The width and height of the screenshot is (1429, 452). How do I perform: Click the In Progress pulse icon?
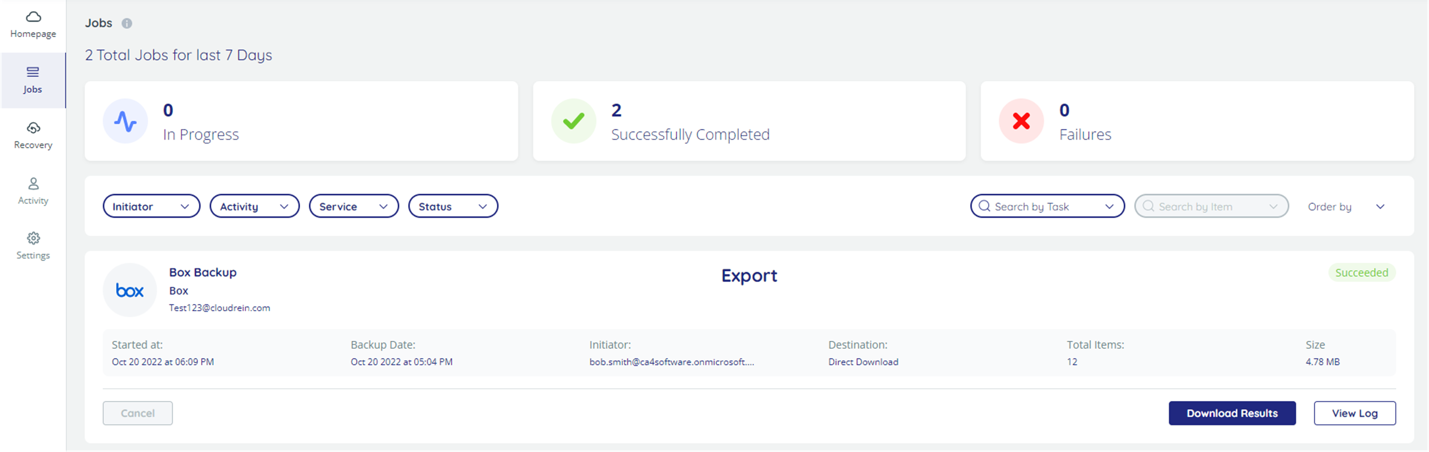pyautogui.click(x=125, y=121)
